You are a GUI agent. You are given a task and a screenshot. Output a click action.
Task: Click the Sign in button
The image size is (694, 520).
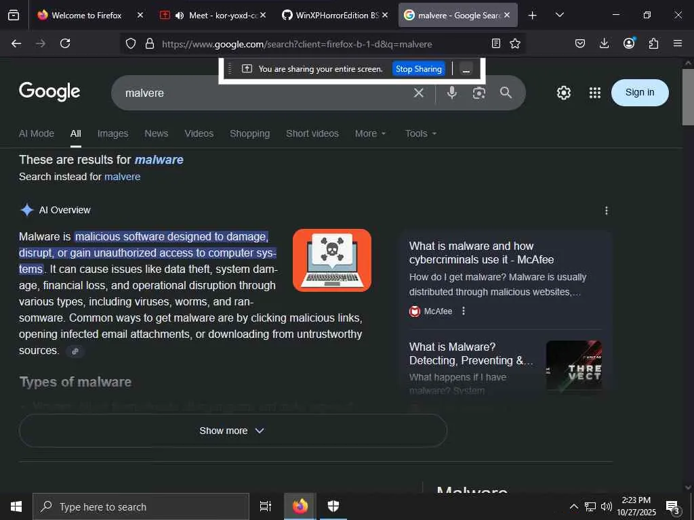pos(640,92)
